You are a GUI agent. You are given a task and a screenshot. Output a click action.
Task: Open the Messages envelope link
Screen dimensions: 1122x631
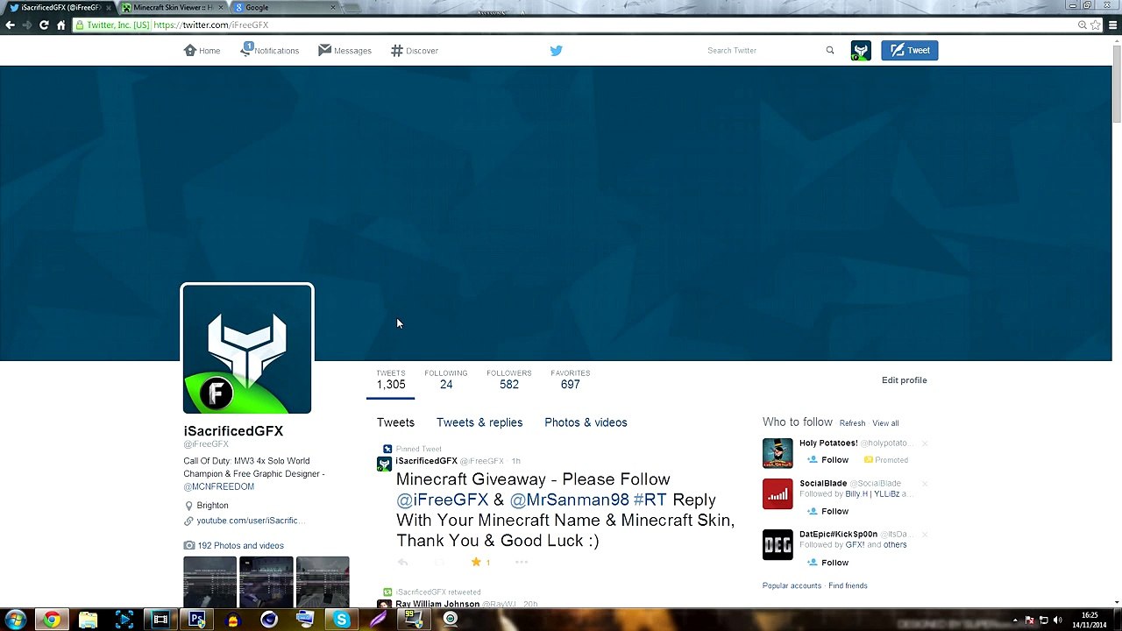(344, 51)
